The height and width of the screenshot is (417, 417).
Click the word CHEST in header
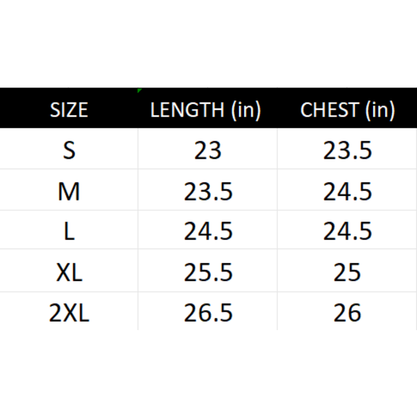329,110
